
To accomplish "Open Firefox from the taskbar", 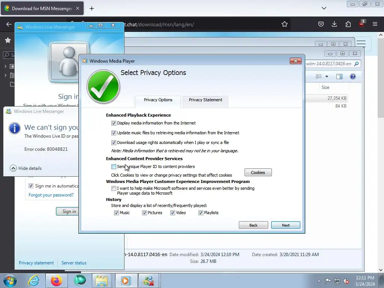I will tap(57, 280).
